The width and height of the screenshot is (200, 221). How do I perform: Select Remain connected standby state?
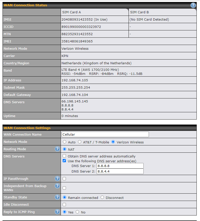click(x=64, y=197)
